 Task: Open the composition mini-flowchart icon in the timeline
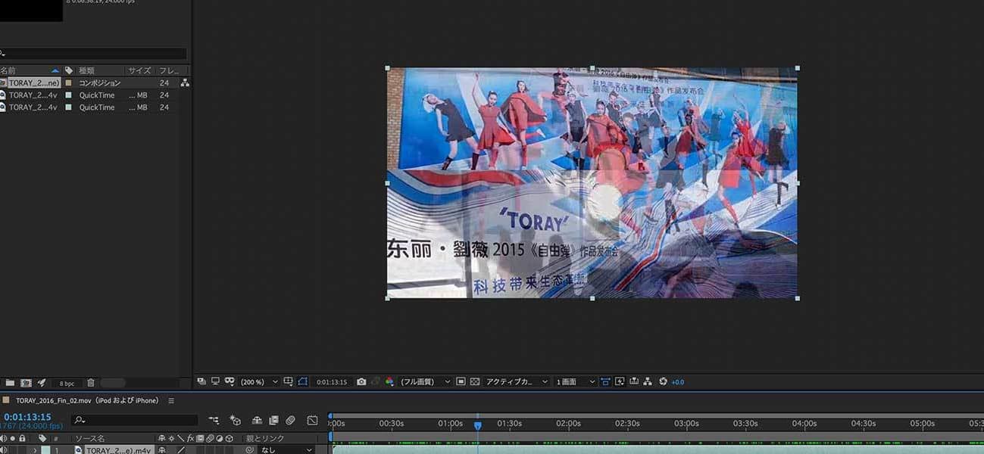coord(214,420)
